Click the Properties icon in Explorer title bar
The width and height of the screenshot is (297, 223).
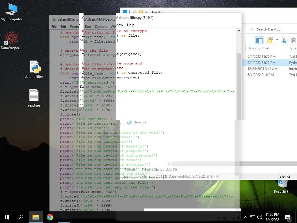coord(135,12)
